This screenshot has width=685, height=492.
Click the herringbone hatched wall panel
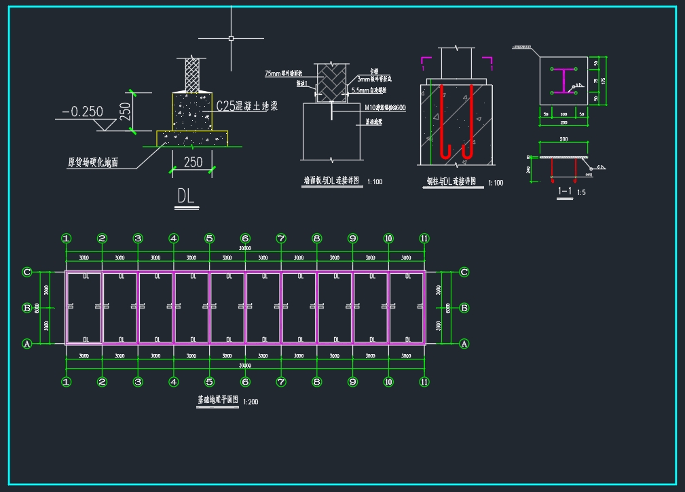point(331,84)
